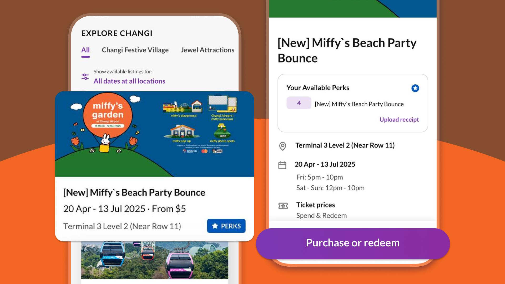Screen dimensions: 505x284
Task: Switch to Jewel Attractions tab
Action: click(x=208, y=50)
